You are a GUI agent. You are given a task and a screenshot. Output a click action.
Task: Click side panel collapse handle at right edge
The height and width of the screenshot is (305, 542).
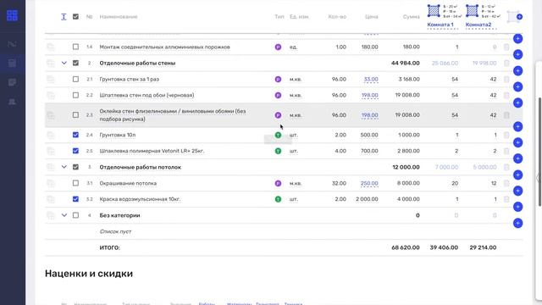(538, 178)
